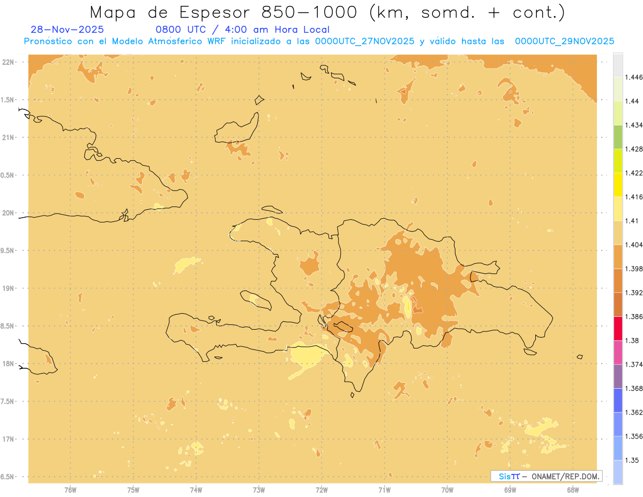Click the red legend swatch between 1.38 and 1.386
Image resolution: width=643 pixels, height=497 pixels.
618,328
